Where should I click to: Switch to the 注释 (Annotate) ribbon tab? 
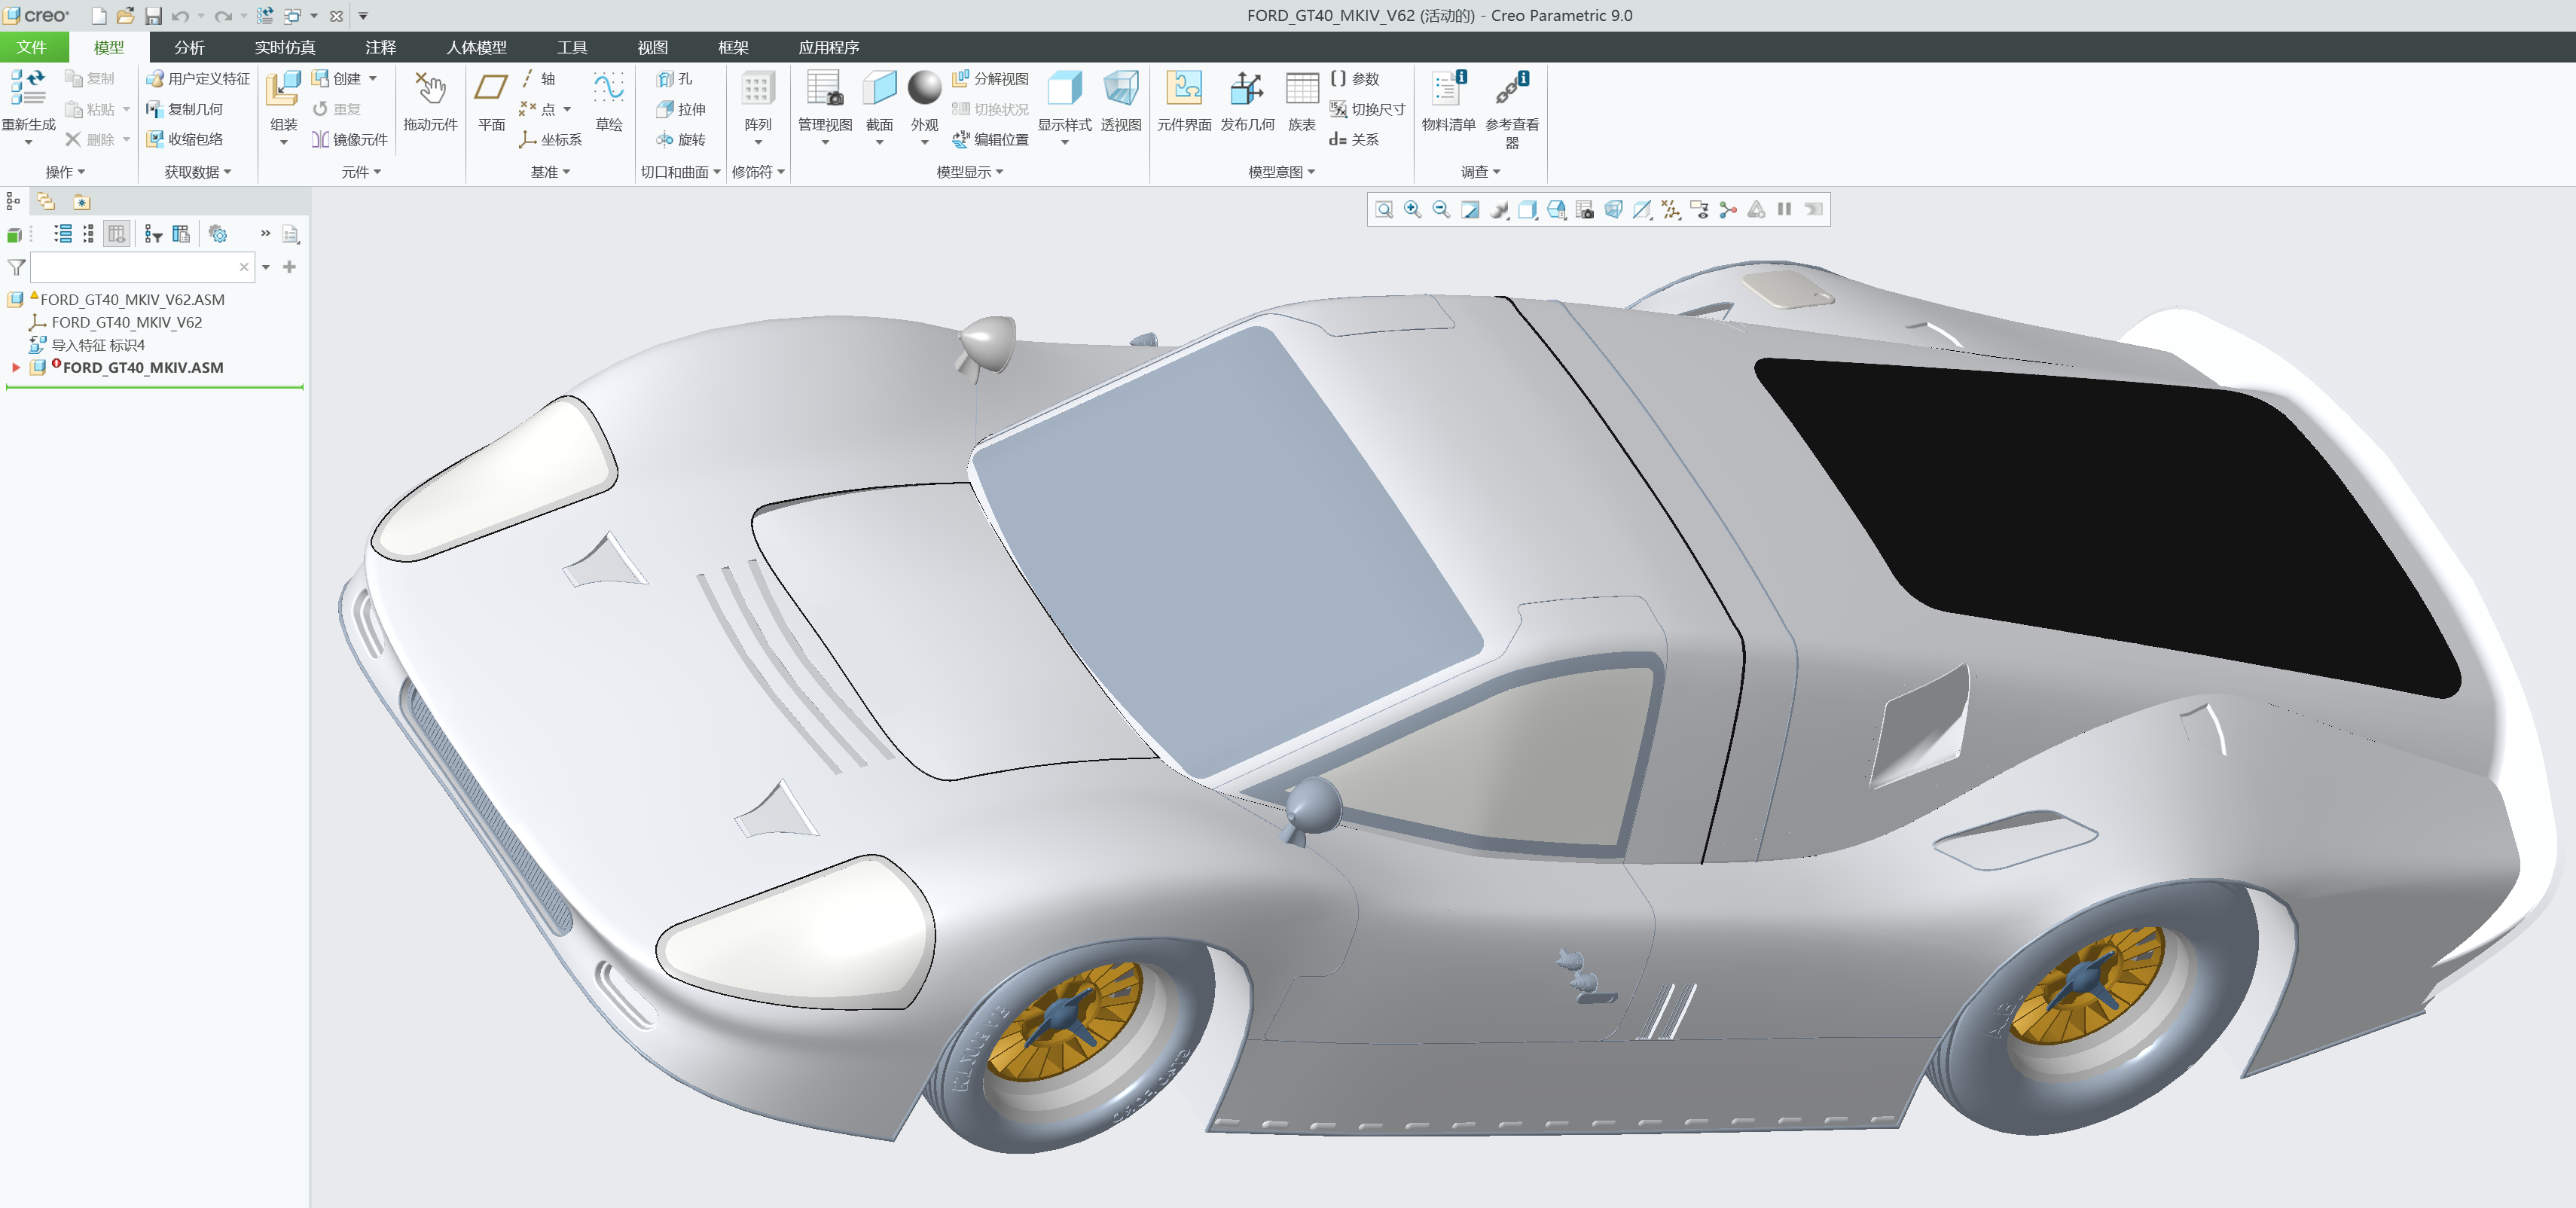pos(381,47)
